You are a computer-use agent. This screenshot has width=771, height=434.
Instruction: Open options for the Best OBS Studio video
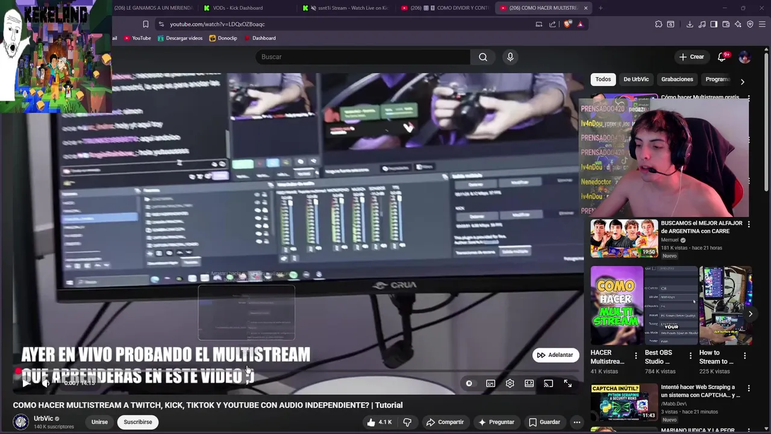click(x=690, y=356)
